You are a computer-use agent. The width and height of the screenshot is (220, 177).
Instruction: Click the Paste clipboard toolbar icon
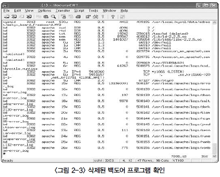click(46, 16)
